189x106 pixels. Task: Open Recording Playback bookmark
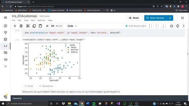tap(74, 10)
